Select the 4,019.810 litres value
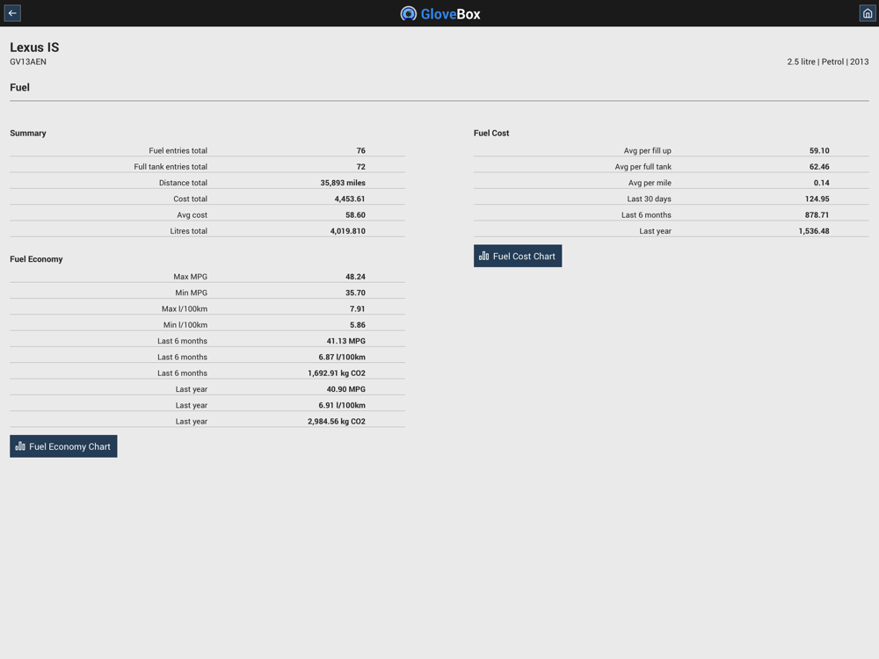The image size is (879, 659). pos(347,231)
